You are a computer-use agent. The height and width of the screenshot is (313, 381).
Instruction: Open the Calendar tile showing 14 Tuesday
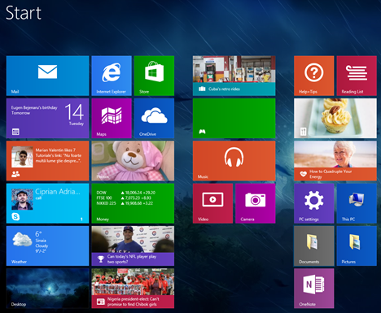click(47, 118)
